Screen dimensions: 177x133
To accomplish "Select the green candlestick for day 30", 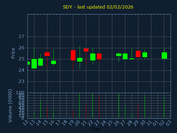I will (x=145, y=55).
